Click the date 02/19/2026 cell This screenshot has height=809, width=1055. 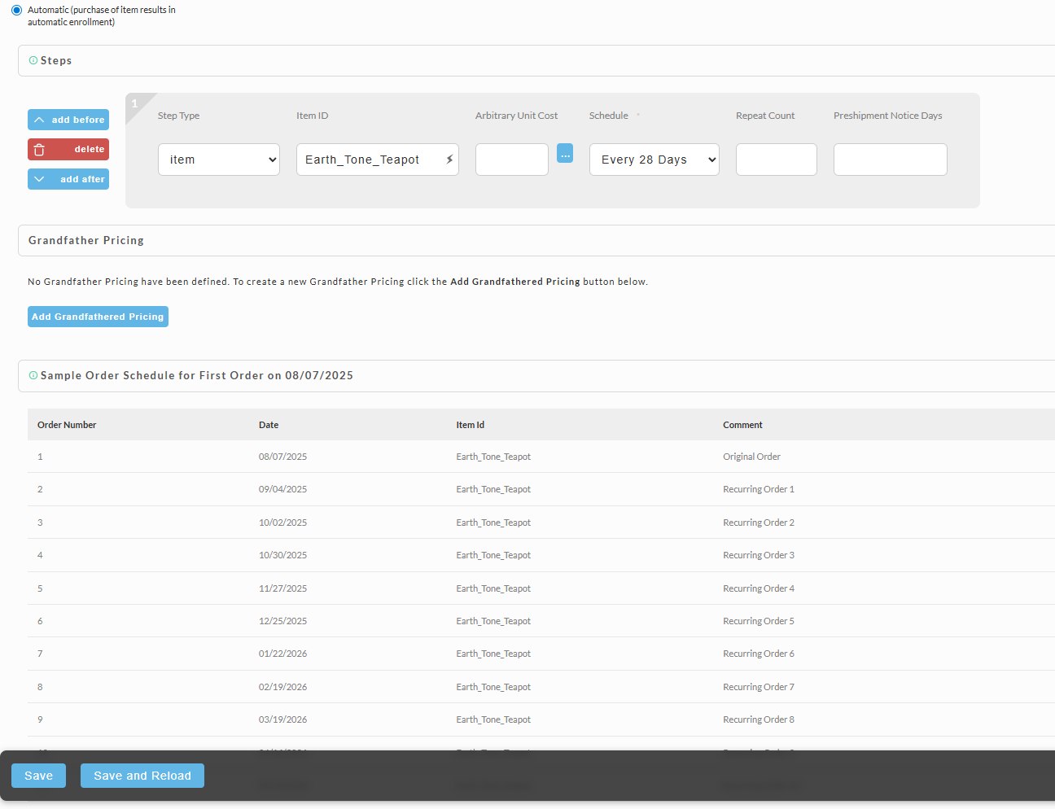tap(283, 687)
